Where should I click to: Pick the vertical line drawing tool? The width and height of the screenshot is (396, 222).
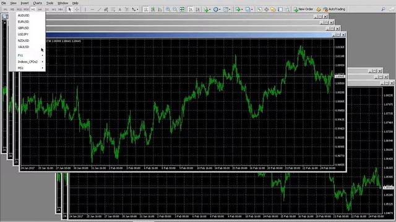point(85,9)
